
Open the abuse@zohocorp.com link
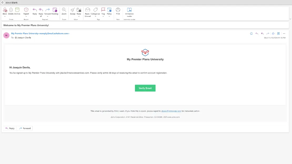171,111
